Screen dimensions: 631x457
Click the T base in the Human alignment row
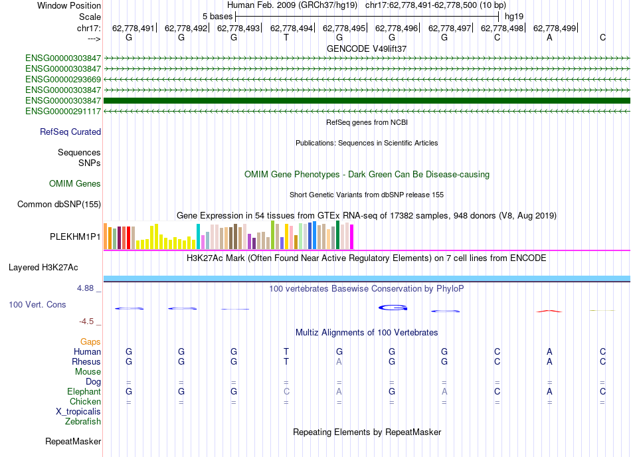pos(286,351)
